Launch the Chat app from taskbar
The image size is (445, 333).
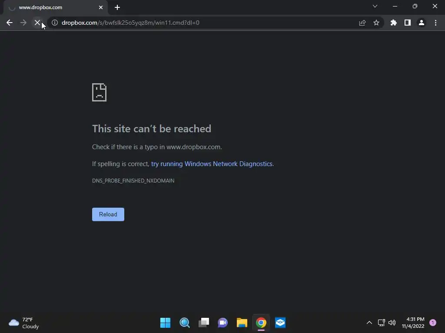click(x=223, y=323)
